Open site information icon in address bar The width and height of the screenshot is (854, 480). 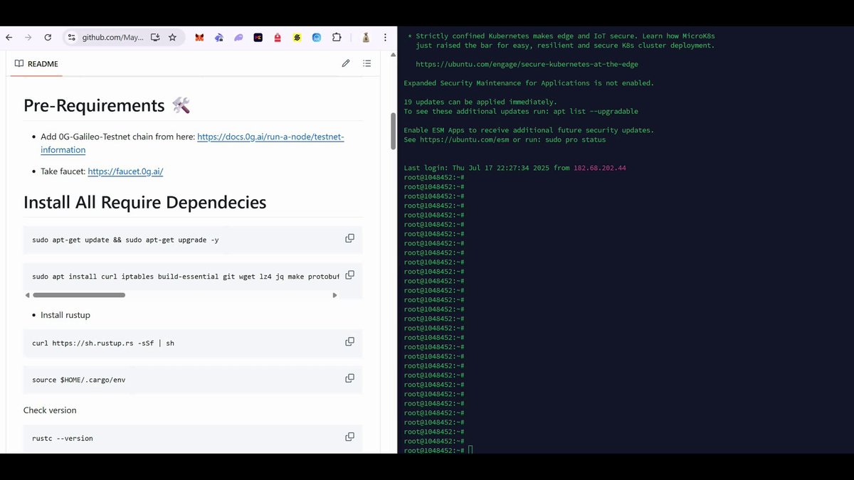point(72,37)
